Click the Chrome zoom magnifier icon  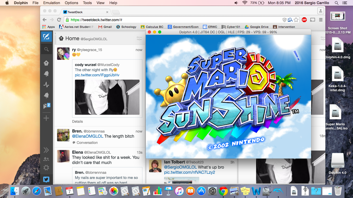(290, 20)
